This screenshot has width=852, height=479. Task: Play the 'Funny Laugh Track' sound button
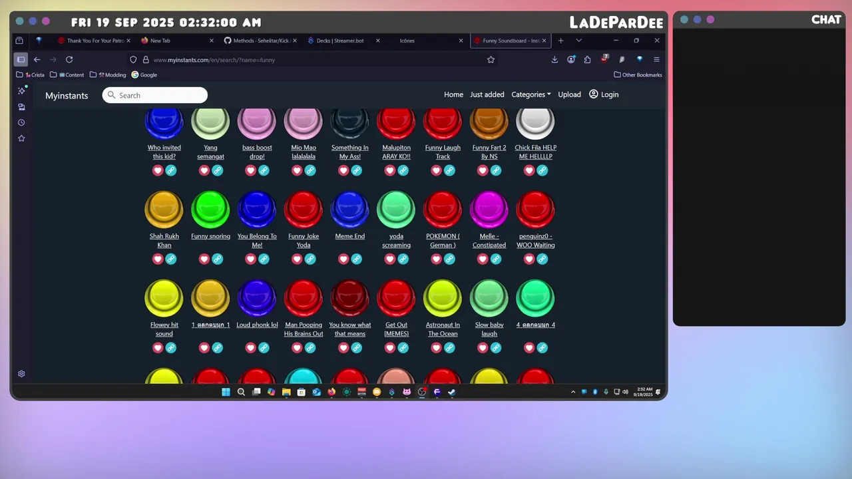tap(443, 123)
